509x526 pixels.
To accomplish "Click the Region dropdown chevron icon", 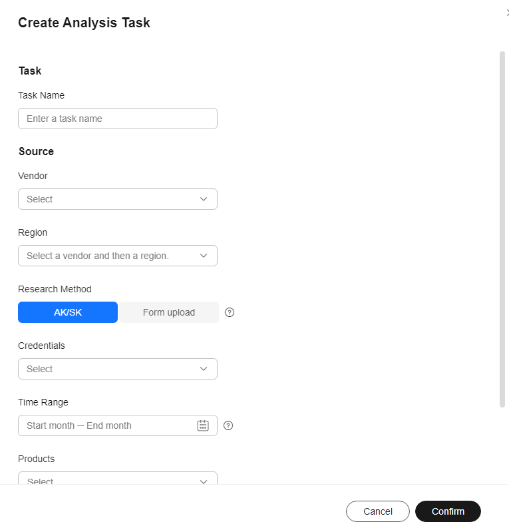I will [x=203, y=256].
